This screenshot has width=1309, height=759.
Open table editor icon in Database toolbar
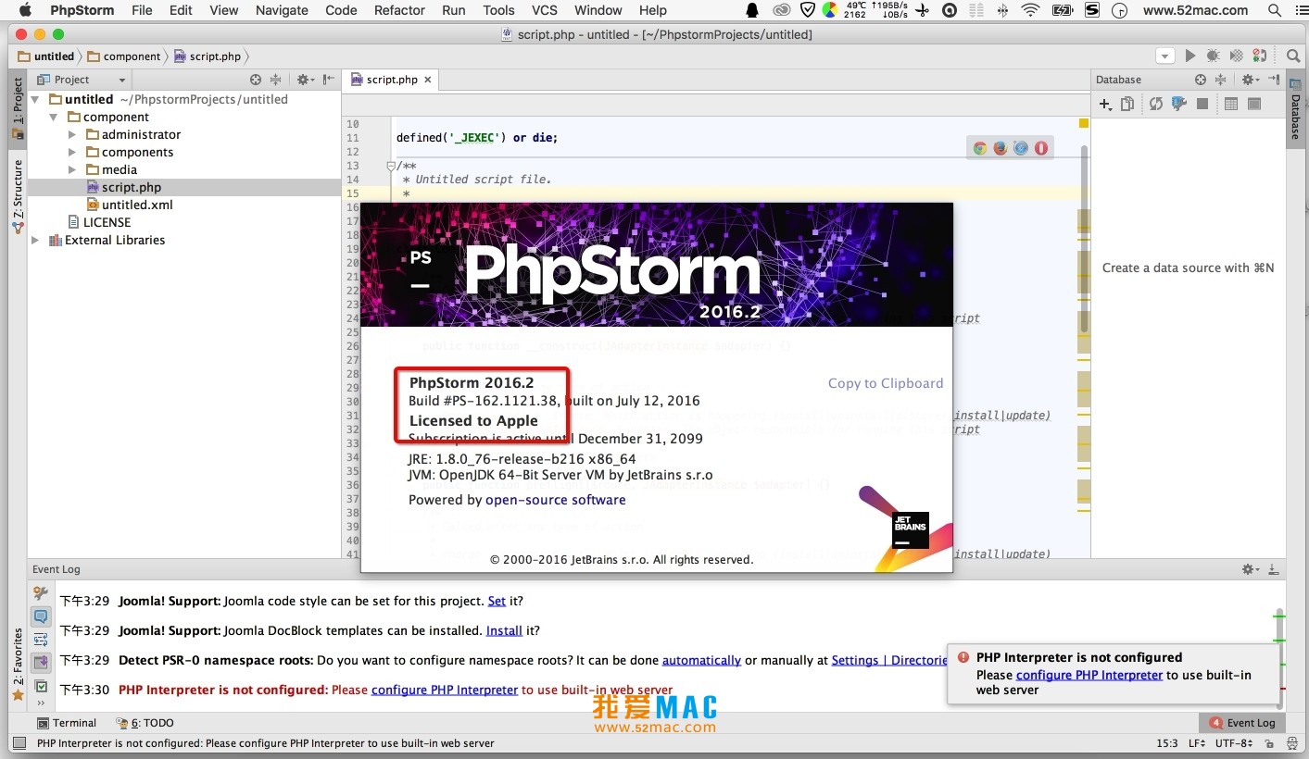click(1231, 105)
